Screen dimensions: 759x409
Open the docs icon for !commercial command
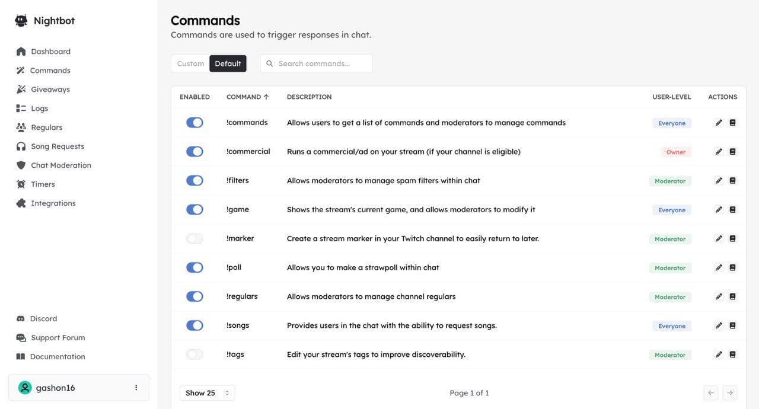732,152
